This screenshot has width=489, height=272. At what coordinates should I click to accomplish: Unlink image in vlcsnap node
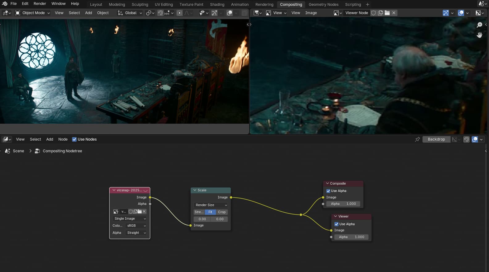(144, 211)
